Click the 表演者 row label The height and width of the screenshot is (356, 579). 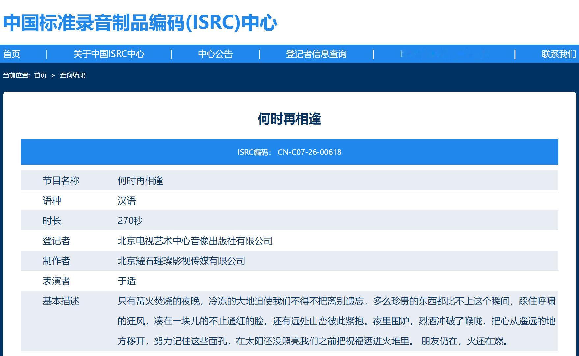click(x=56, y=281)
